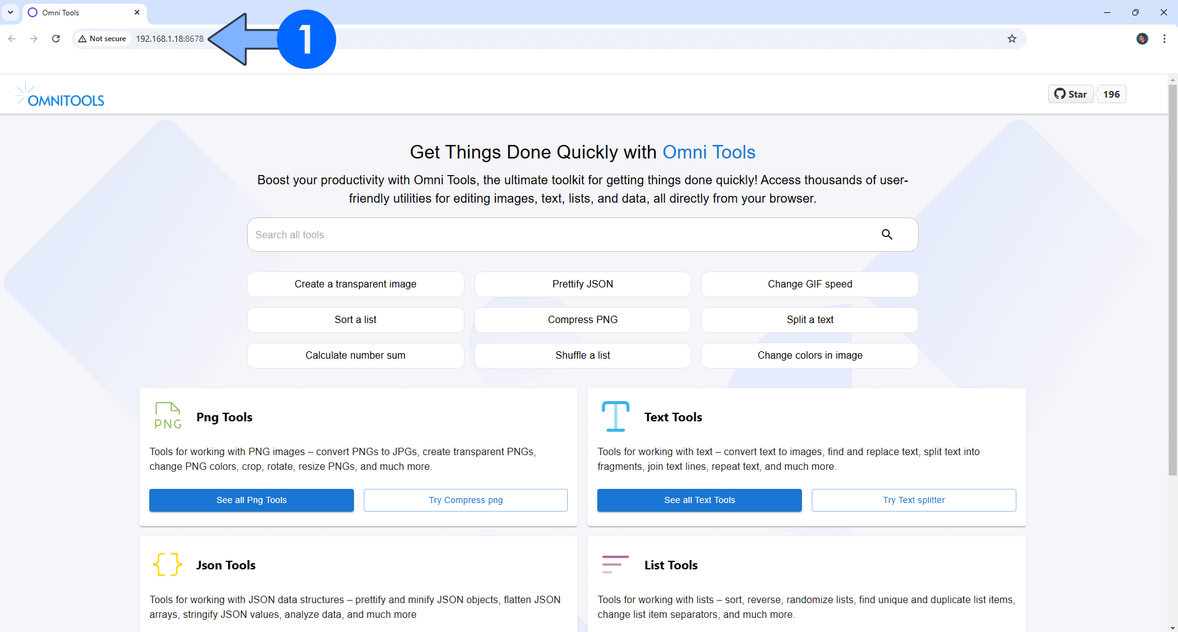This screenshot has height=632, width=1178.
Task: Open the 196 stargazers count
Action: click(x=1111, y=94)
